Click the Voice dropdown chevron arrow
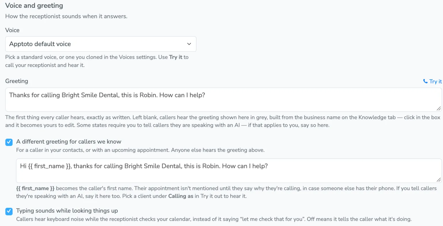This screenshot has width=443, height=226. 189,44
